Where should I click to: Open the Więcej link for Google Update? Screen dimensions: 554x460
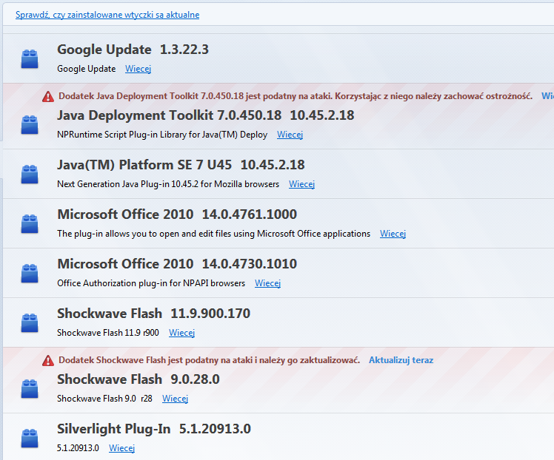pos(138,69)
